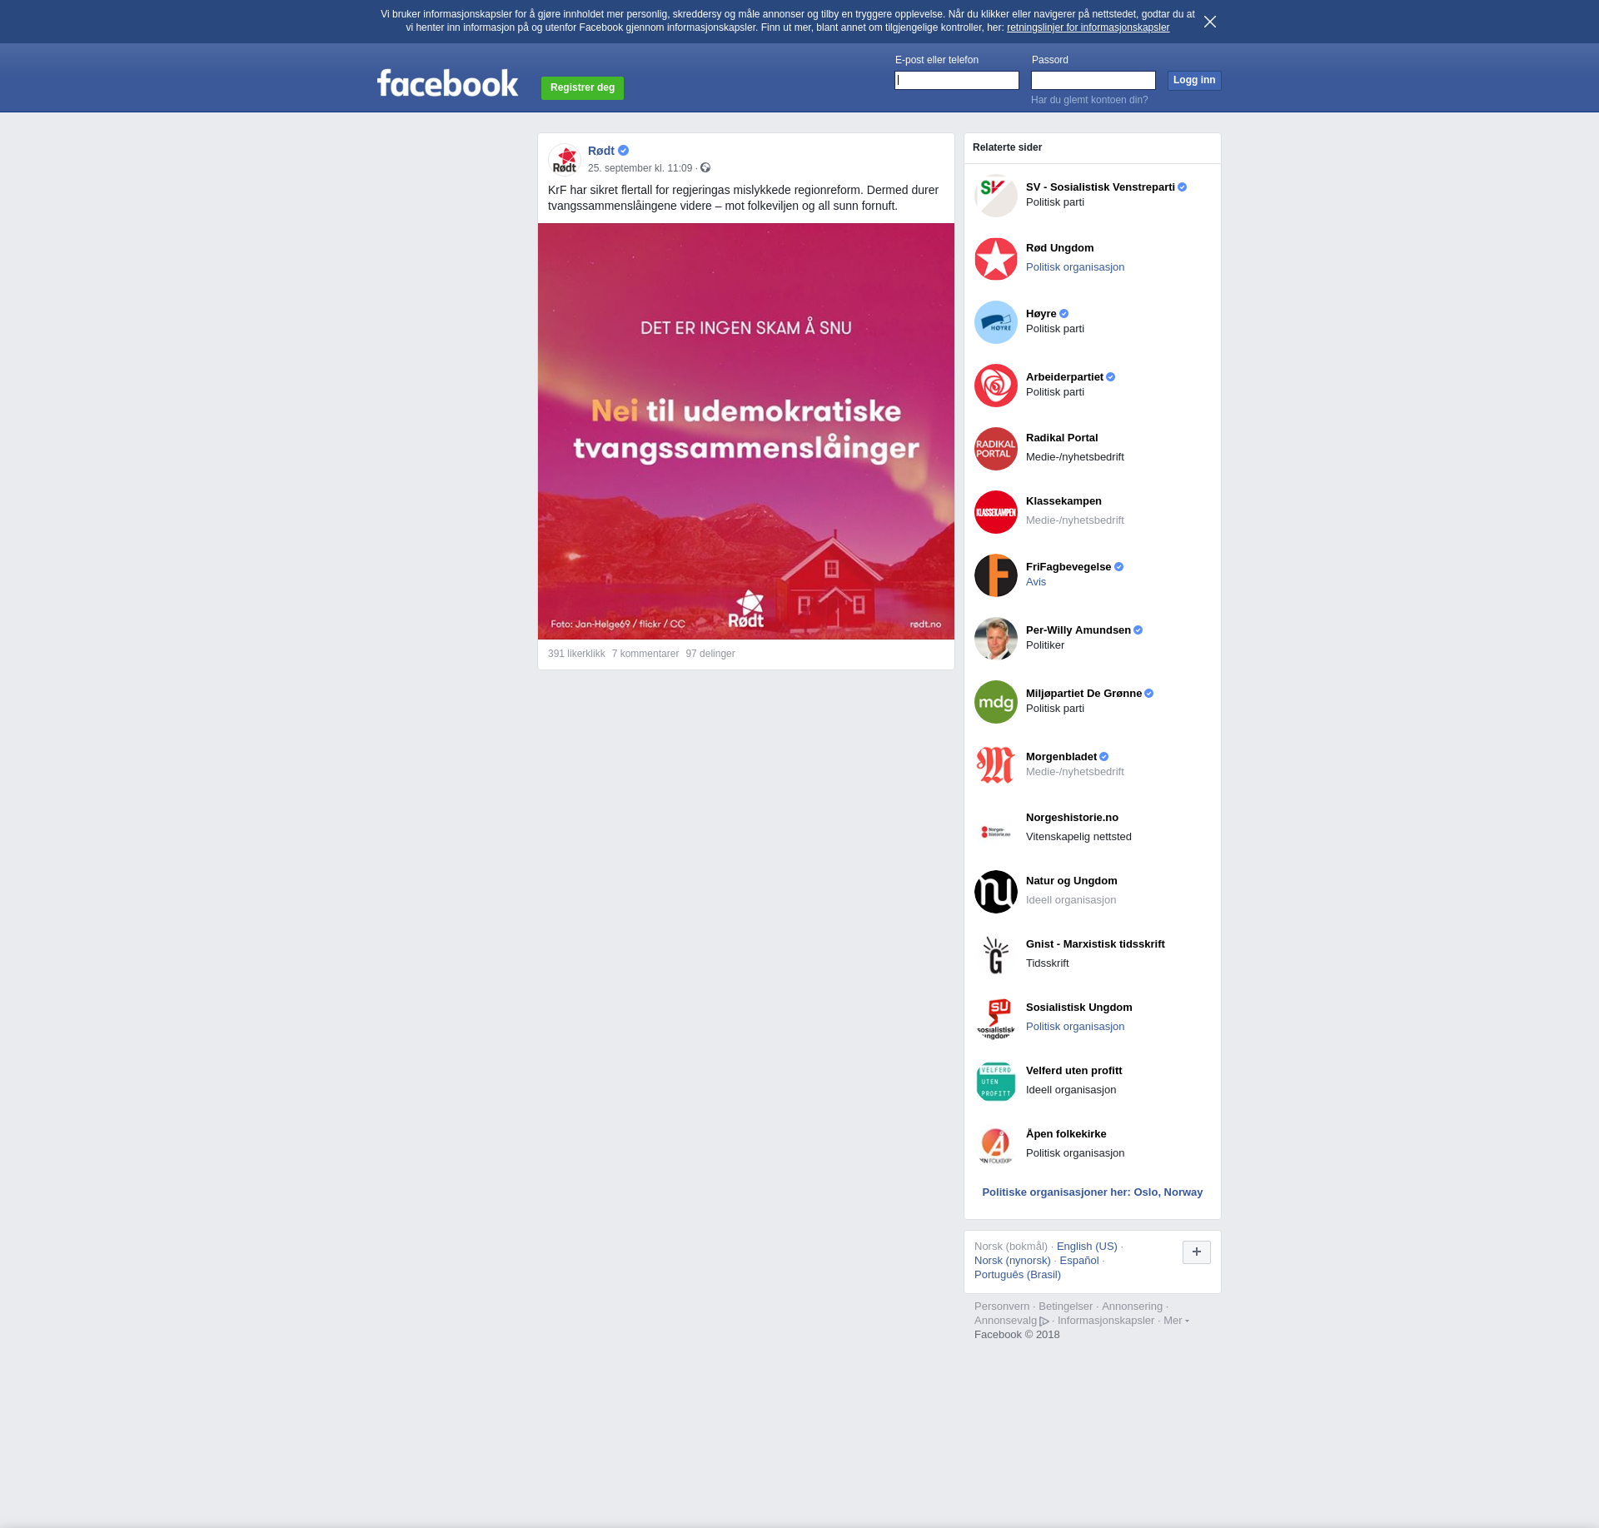This screenshot has height=1528, width=1599.
Task: Click Annonsevalg ad choices link
Action: [1012, 1320]
